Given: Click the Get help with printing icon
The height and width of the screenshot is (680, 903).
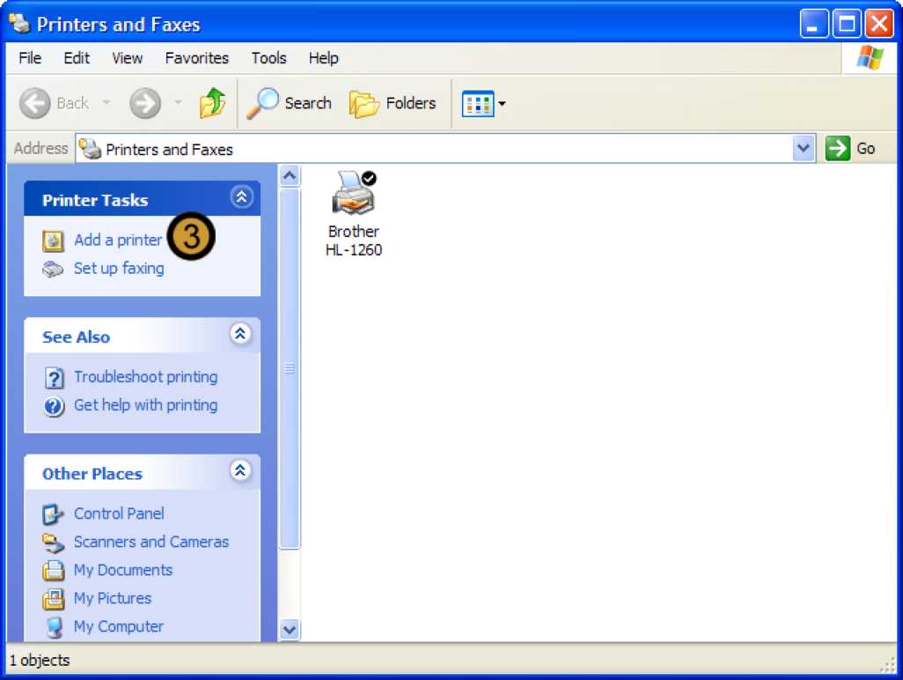Looking at the screenshot, I should (x=54, y=406).
